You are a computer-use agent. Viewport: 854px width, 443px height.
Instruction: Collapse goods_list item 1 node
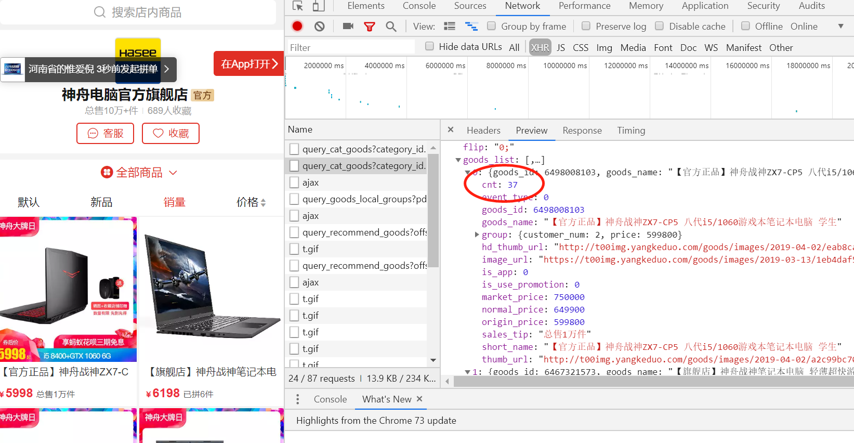468,372
